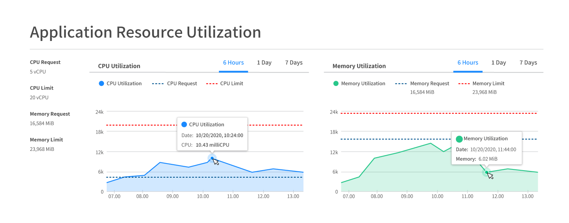Viewport: 569px width, 223px height.
Task: Toggle dashed blue CPU Request legend line
Action: click(x=157, y=84)
